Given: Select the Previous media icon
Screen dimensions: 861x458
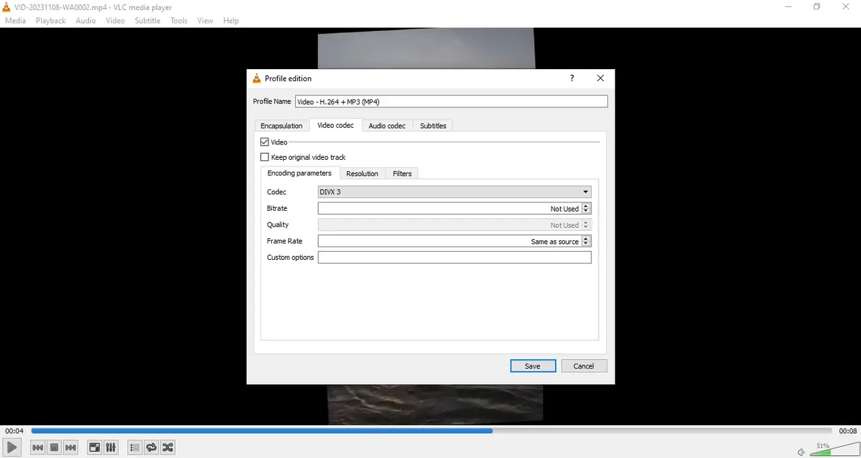Looking at the screenshot, I should click(37, 447).
